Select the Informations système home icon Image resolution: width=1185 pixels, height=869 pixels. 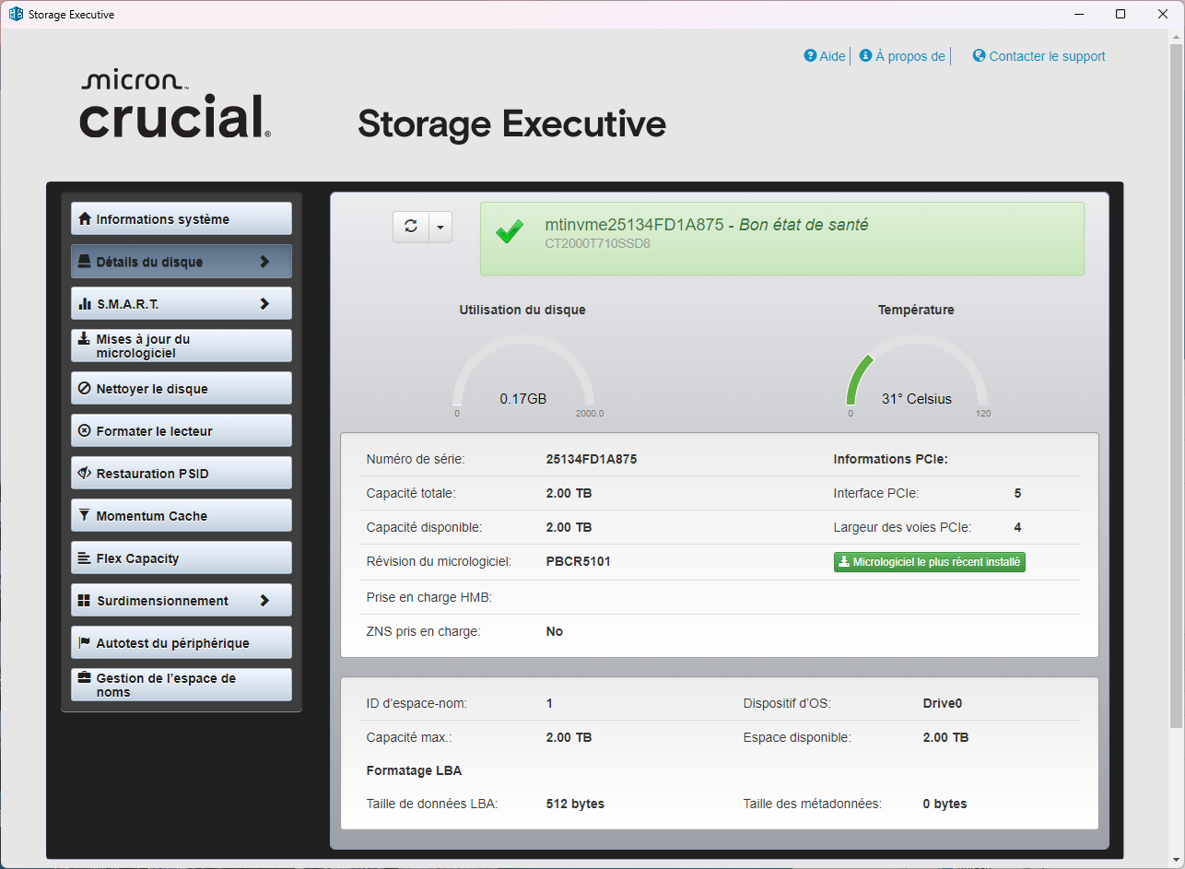[x=83, y=218]
